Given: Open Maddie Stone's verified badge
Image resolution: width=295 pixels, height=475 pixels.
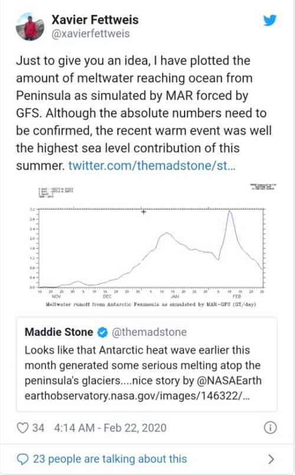Looking at the screenshot, I should (x=103, y=332).
